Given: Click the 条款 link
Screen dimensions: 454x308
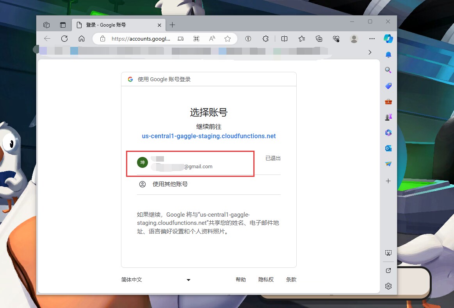Looking at the screenshot, I should [x=291, y=280].
